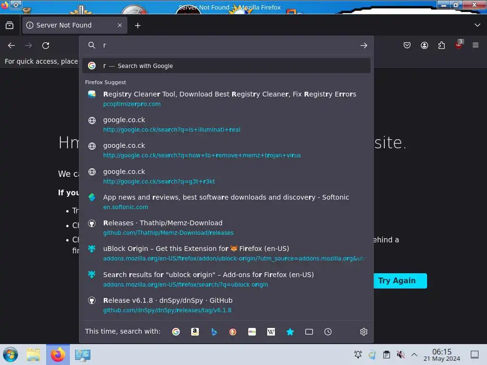Reload the current page
Image resolution: width=487 pixels, height=365 pixels.
(x=46, y=46)
